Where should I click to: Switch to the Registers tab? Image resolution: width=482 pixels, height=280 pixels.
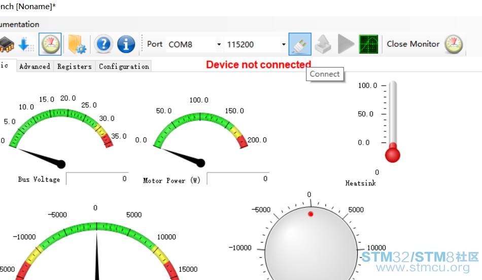point(75,66)
